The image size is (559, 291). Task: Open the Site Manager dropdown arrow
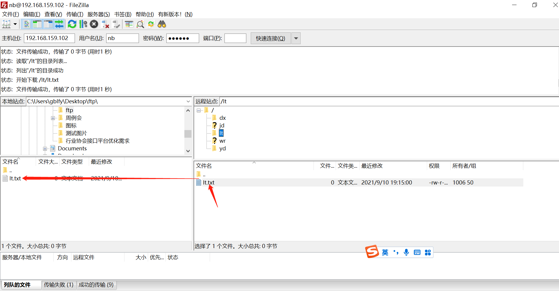click(15, 24)
